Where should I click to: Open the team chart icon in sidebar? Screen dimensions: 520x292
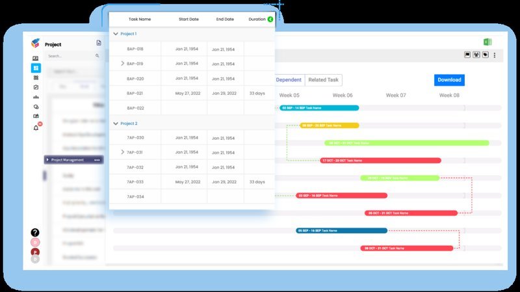[36, 97]
